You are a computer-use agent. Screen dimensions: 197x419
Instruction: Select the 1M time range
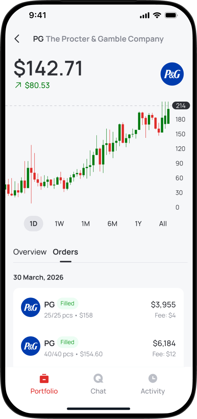86,224
